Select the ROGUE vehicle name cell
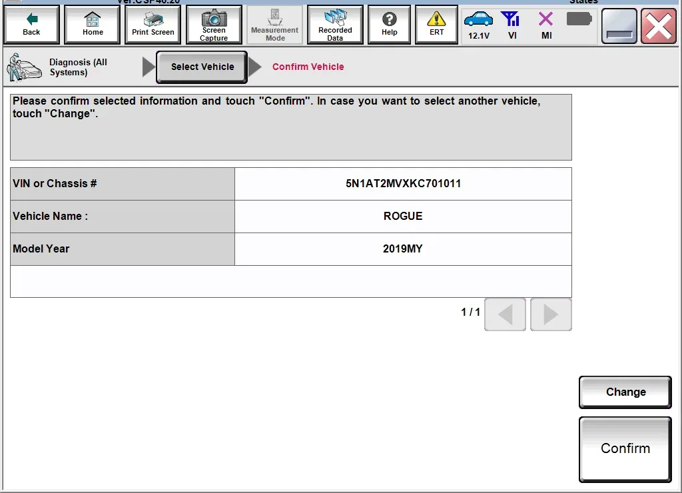The width and height of the screenshot is (682, 493). 403,217
